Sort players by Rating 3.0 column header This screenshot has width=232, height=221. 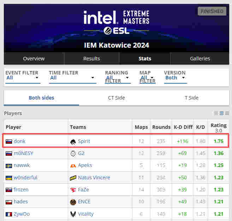pos(218,127)
